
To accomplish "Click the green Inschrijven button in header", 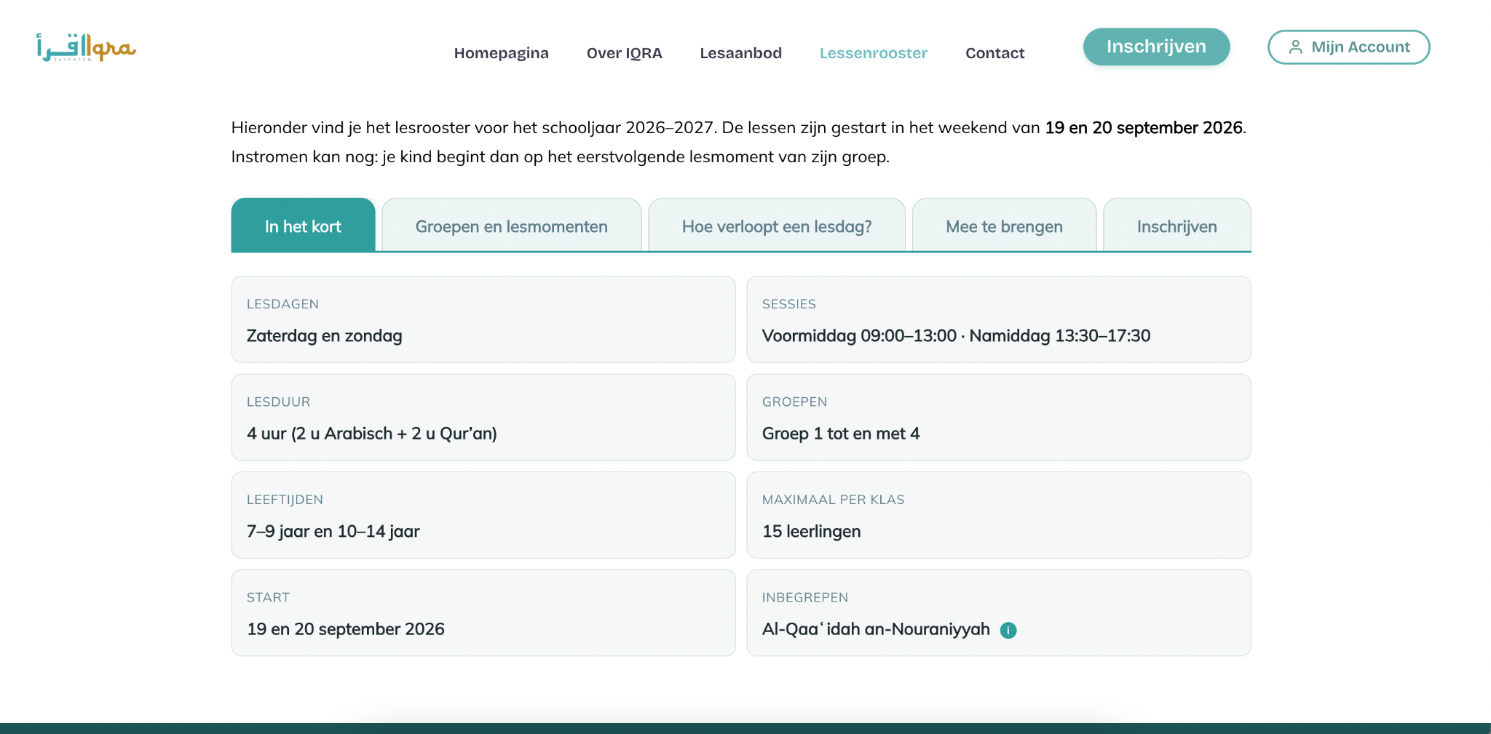I will coord(1156,47).
